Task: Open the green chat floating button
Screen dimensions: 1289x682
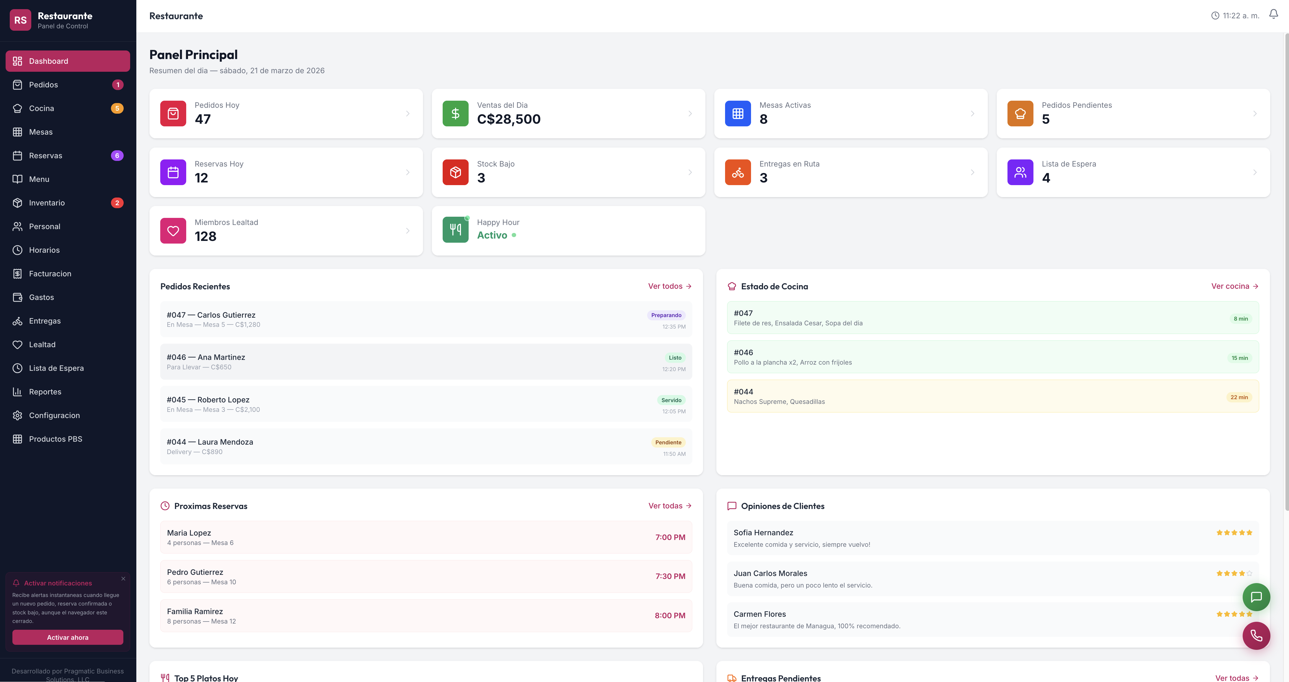Action: pyautogui.click(x=1256, y=596)
